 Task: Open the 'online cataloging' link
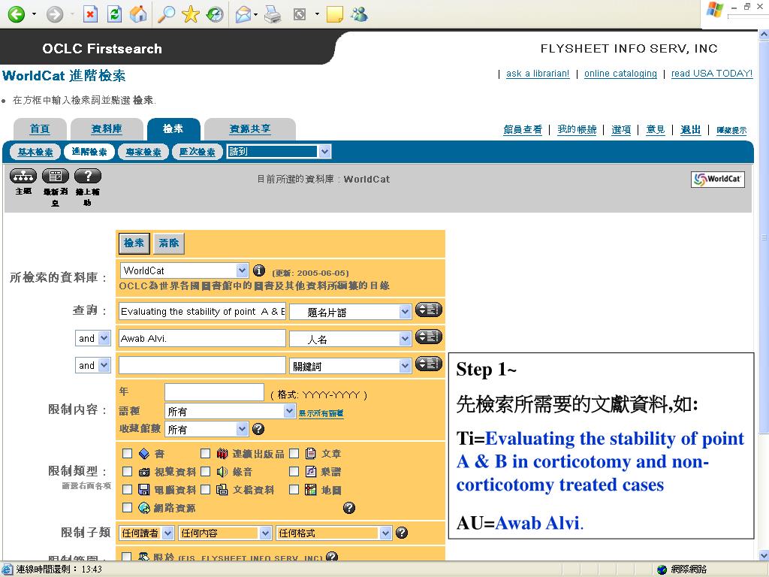coord(620,74)
